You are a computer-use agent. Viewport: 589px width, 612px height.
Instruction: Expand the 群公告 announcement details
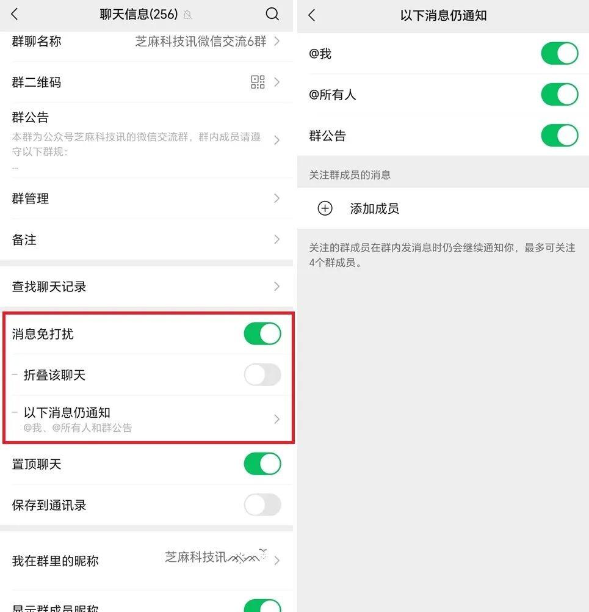[x=146, y=140]
